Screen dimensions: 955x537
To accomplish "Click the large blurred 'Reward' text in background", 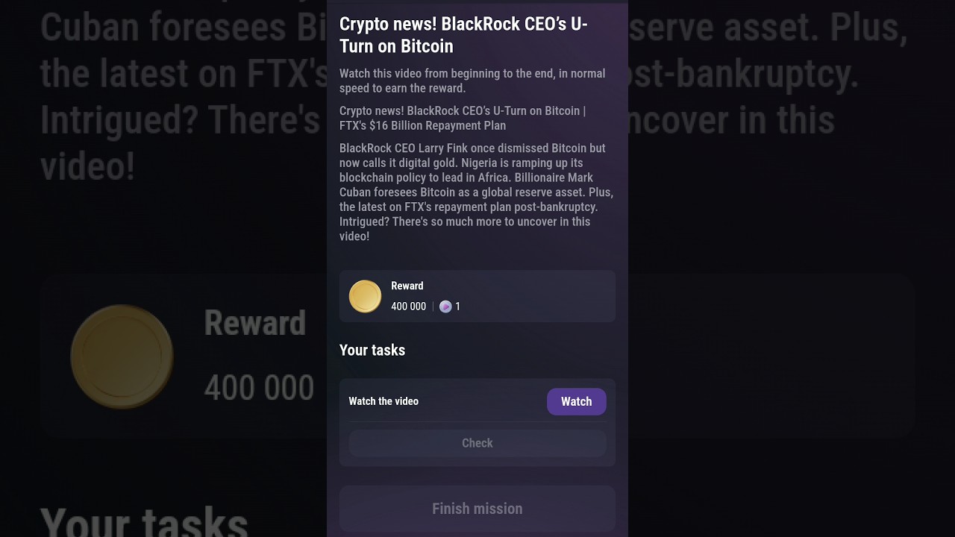I will click(x=254, y=323).
